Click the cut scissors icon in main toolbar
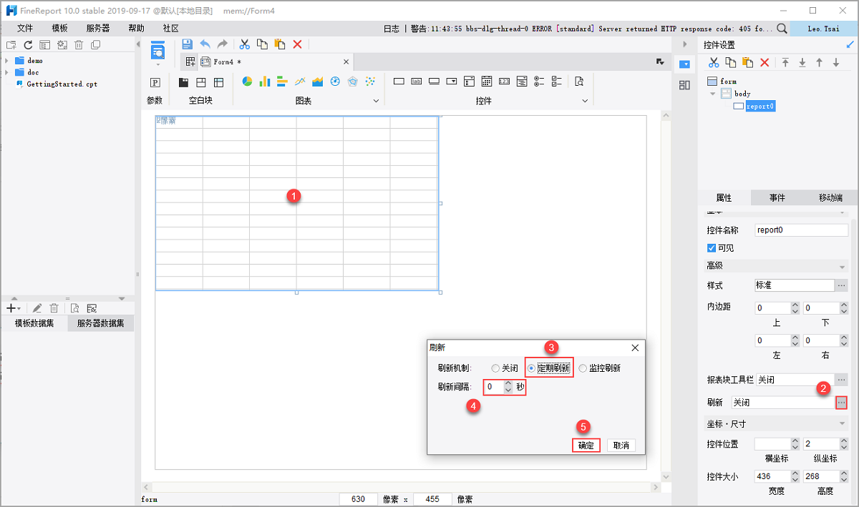This screenshot has height=507, width=859. (244, 44)
